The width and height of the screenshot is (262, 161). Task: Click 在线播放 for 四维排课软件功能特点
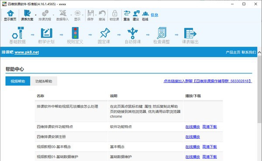pos(193,127)
